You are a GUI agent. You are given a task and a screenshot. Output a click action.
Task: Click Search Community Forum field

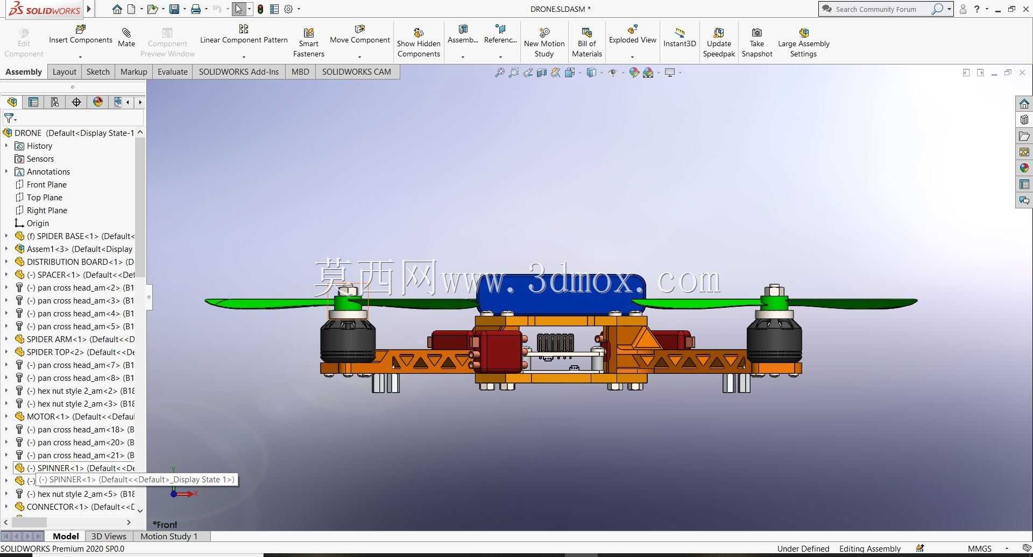point(876,9)
